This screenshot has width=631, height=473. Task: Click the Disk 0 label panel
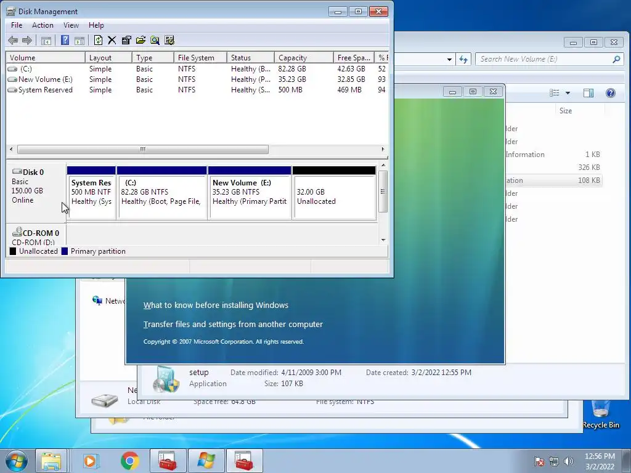tap(35, 192)
